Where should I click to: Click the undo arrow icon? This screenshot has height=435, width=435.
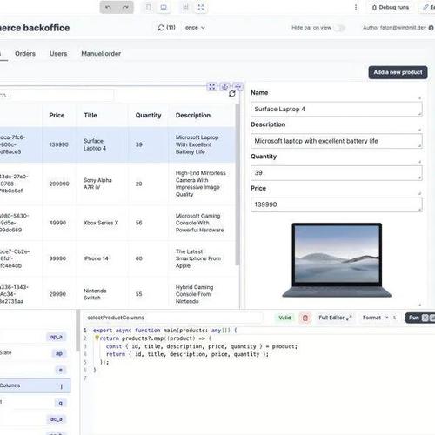tap(108, 8)
